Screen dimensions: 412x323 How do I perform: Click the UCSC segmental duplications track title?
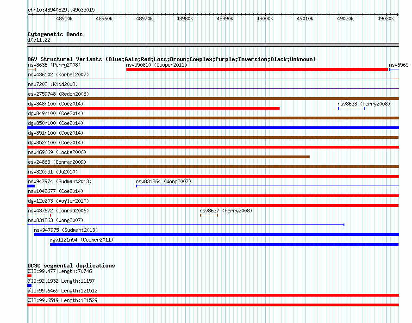[71, 266]
